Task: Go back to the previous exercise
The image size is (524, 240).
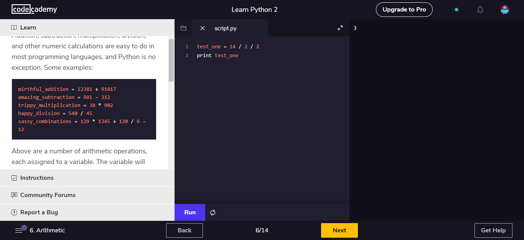Action: pos(184,230)
